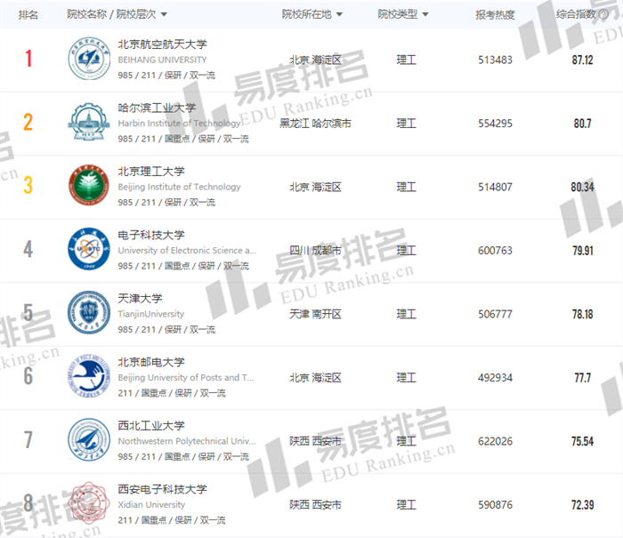
Task: Click the Xidian University logo
Action: coord(89,503)
